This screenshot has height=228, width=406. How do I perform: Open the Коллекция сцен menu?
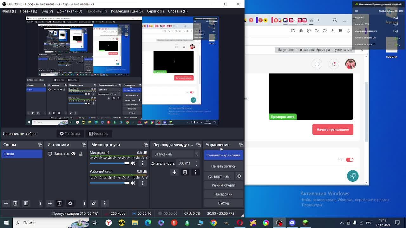tap(127, 11)
